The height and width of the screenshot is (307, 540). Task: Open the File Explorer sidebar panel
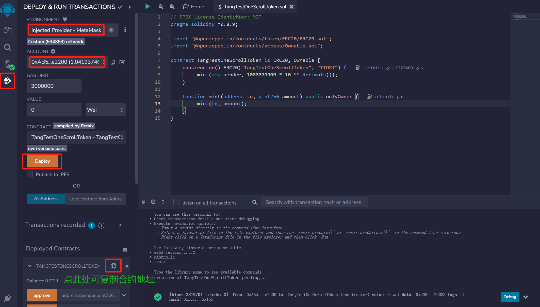pyautogui.click(x=8, y=30)
